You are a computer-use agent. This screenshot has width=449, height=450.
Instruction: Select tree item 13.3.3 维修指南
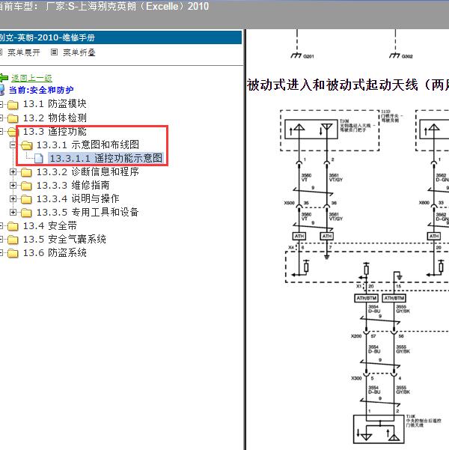coord(73,185)
